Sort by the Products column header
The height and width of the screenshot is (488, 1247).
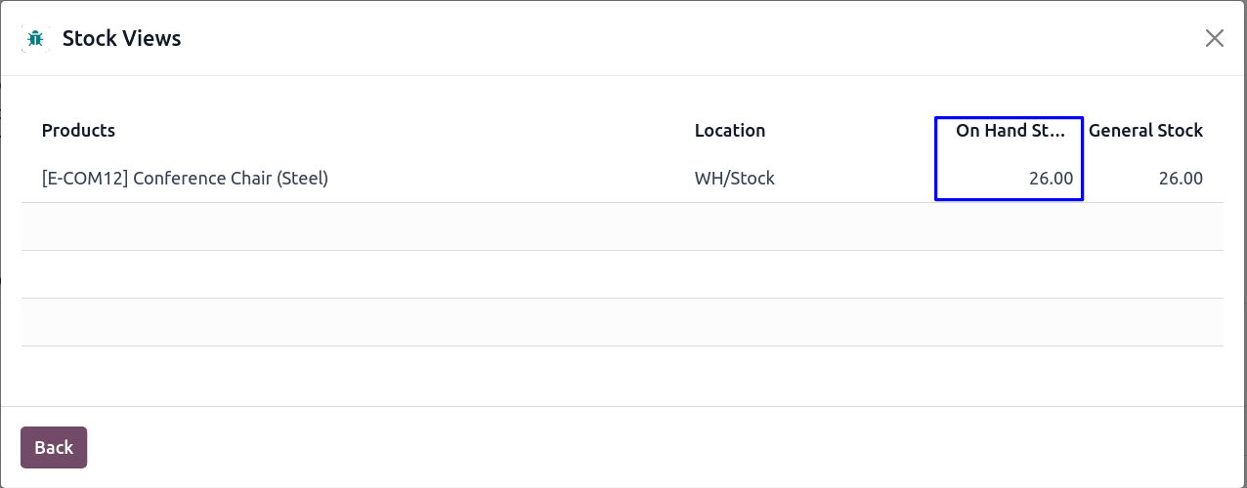pyautogui.click(x=78, y=131)
